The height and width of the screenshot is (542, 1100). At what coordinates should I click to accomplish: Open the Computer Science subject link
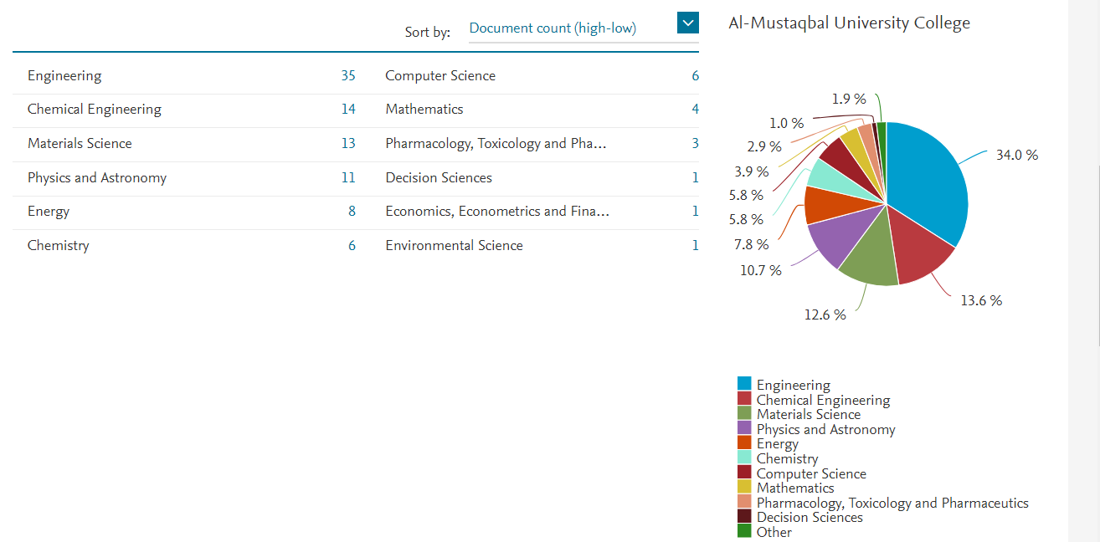point(440,75)
